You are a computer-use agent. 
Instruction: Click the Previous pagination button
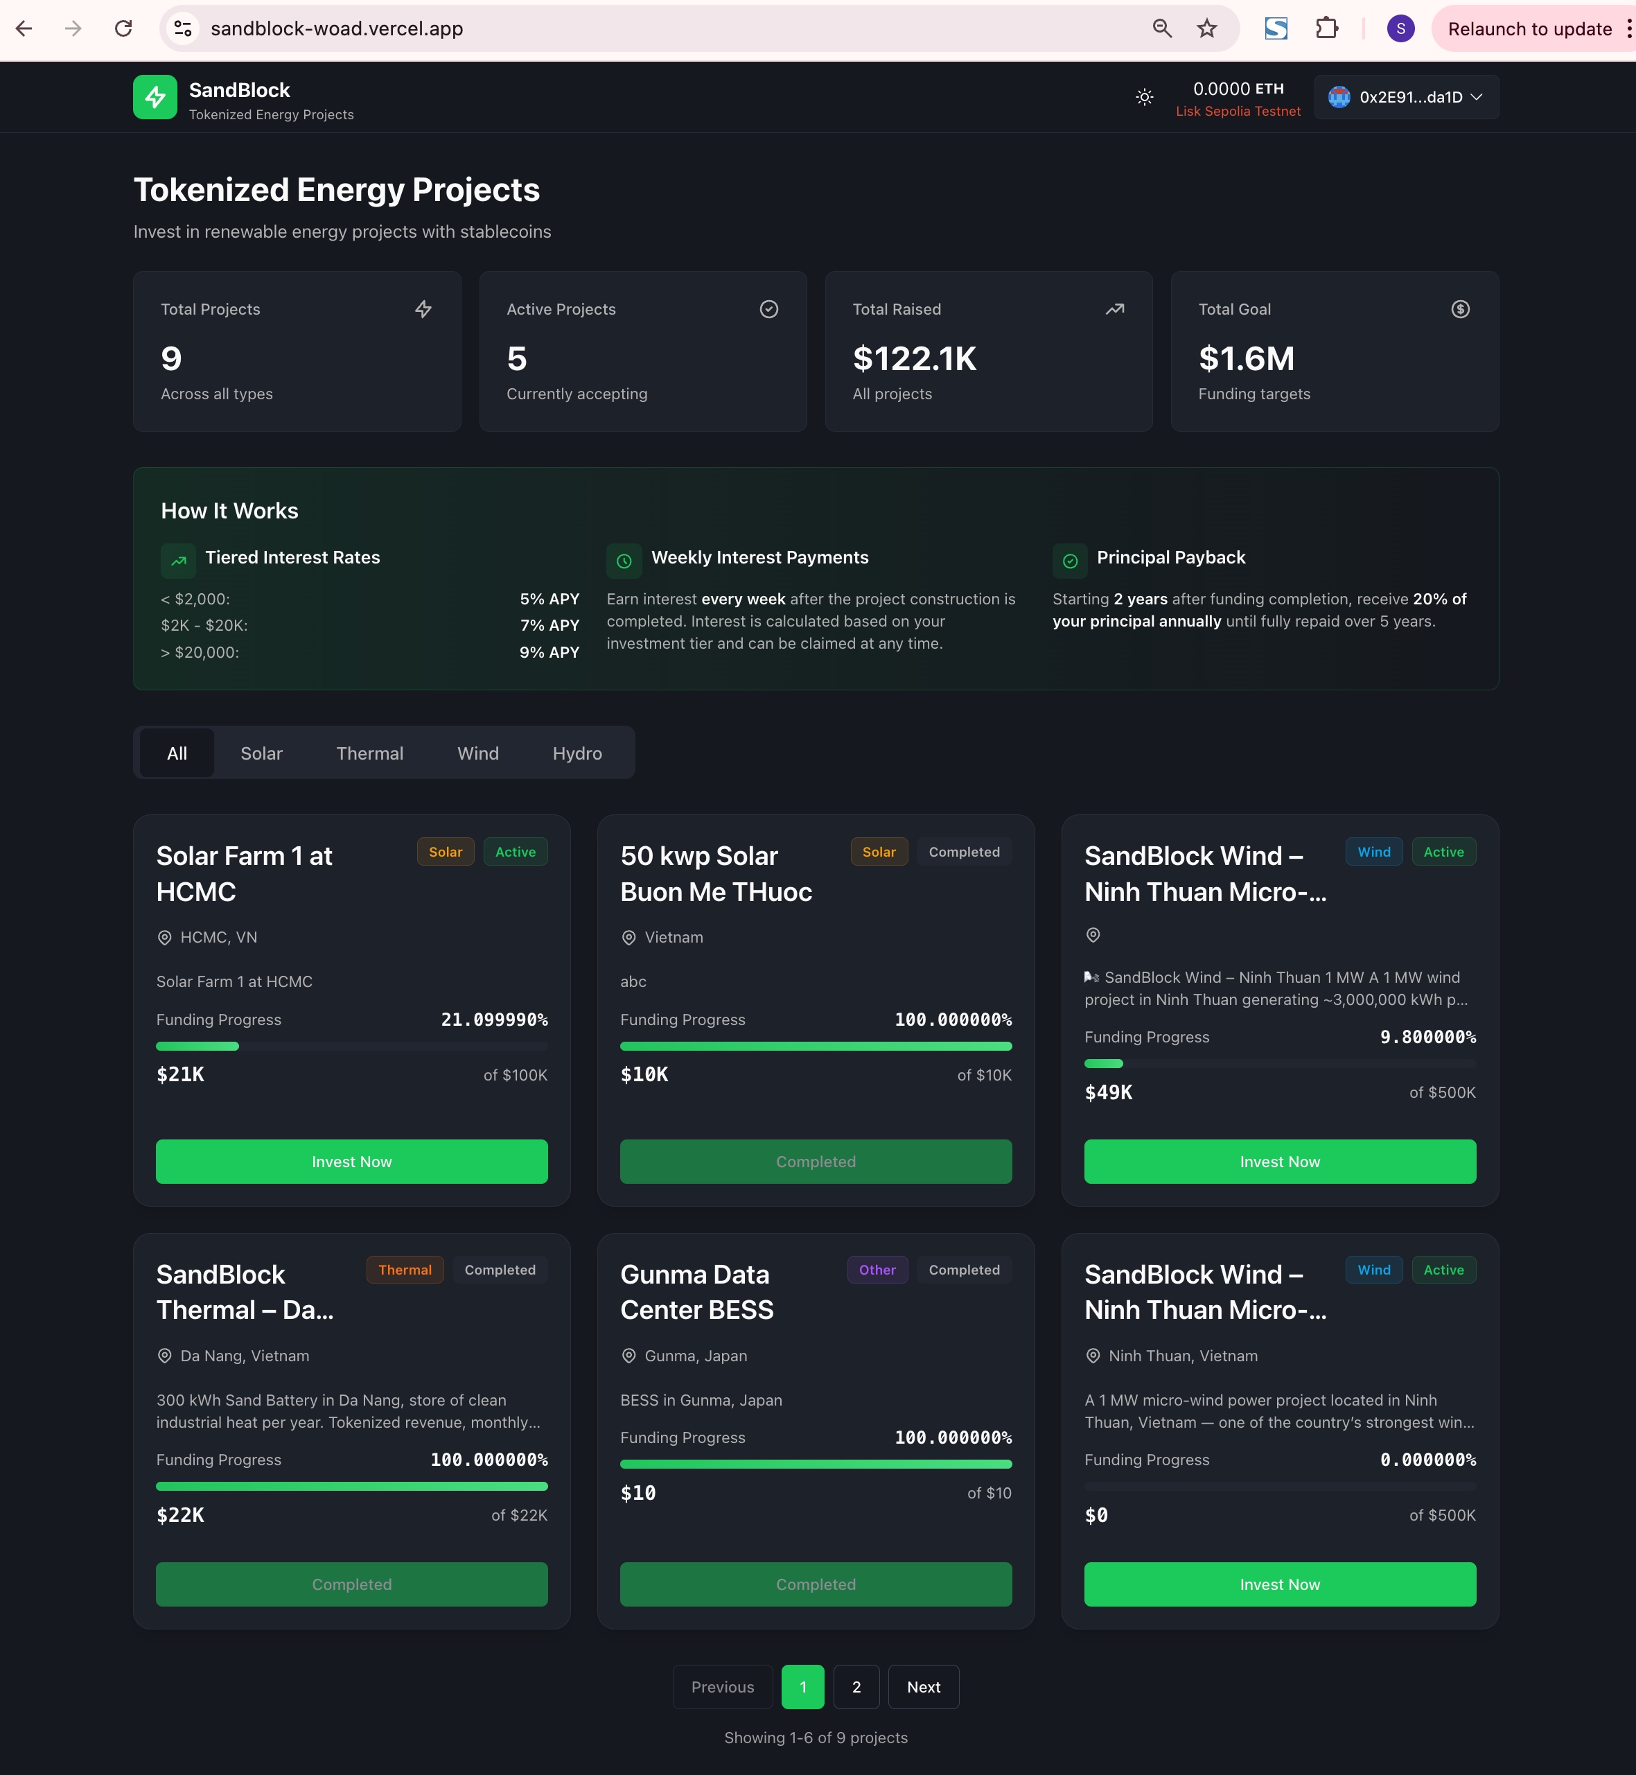click(723, 1688)
